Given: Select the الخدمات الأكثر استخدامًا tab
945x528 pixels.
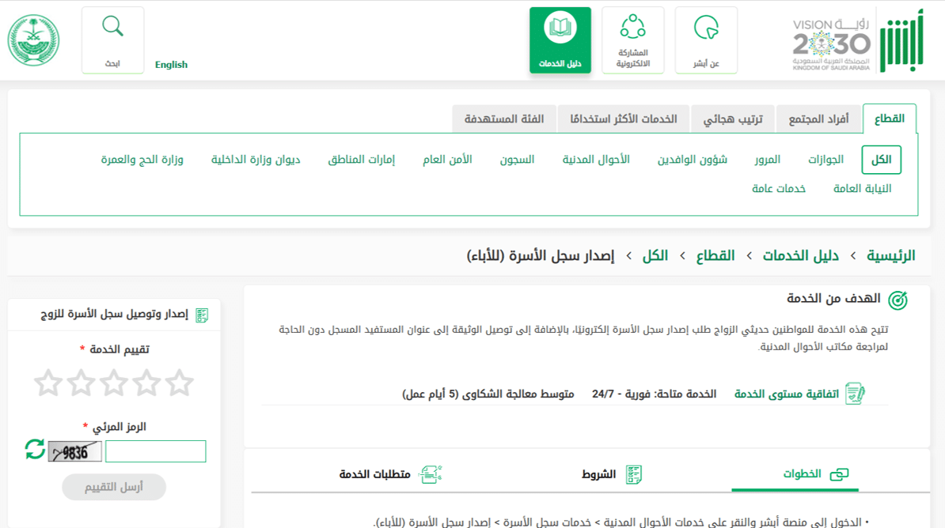Looking at the screenshot, I should 624,119.
